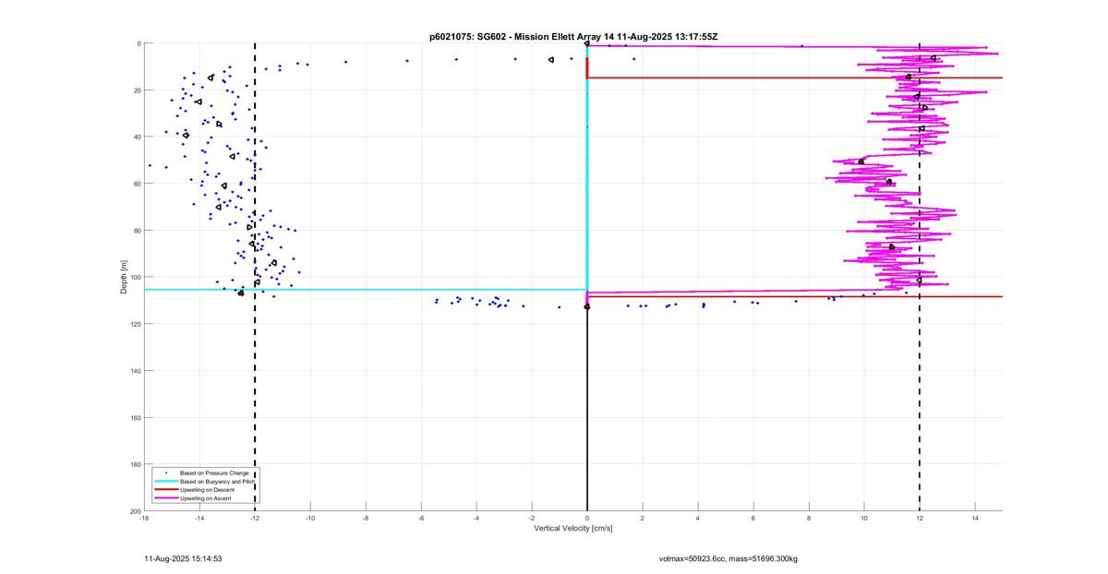Select the "Depth [m]" axis label
The image size is (1108, 574).
[x=123, y=277]
